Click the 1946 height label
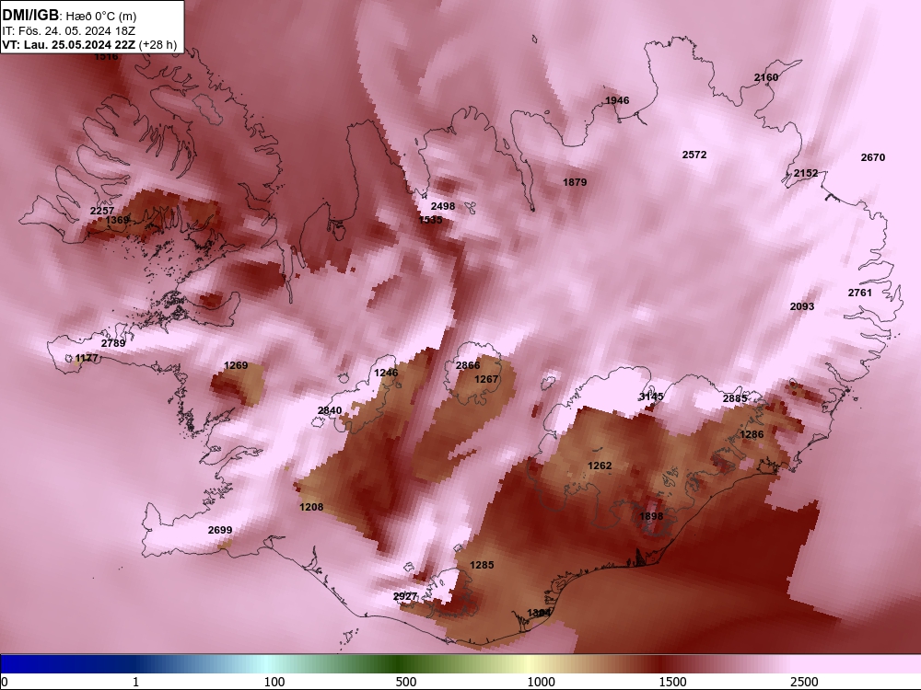 pos(617,100)
